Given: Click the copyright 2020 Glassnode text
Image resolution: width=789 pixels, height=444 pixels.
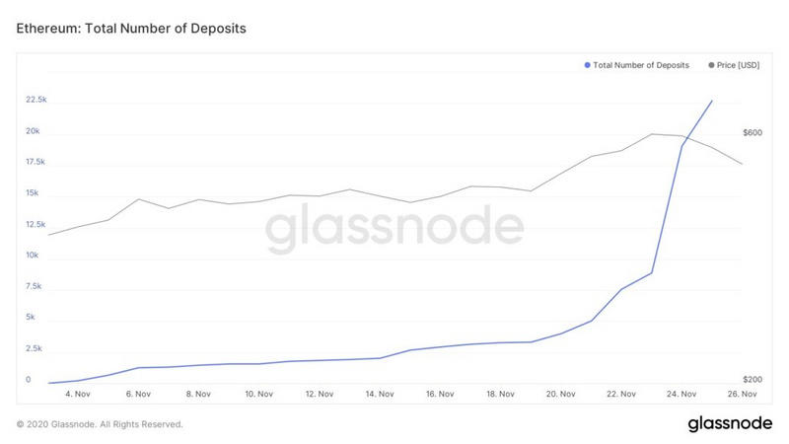Looking at the screenshot, I should click(x=100, y=424).
